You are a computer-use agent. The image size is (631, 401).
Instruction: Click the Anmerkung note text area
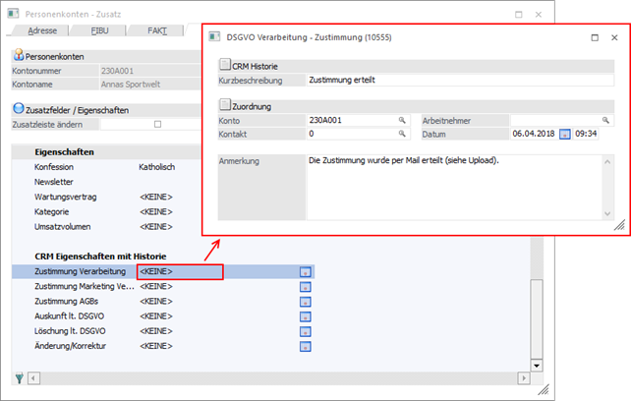(x=452, y=187)
